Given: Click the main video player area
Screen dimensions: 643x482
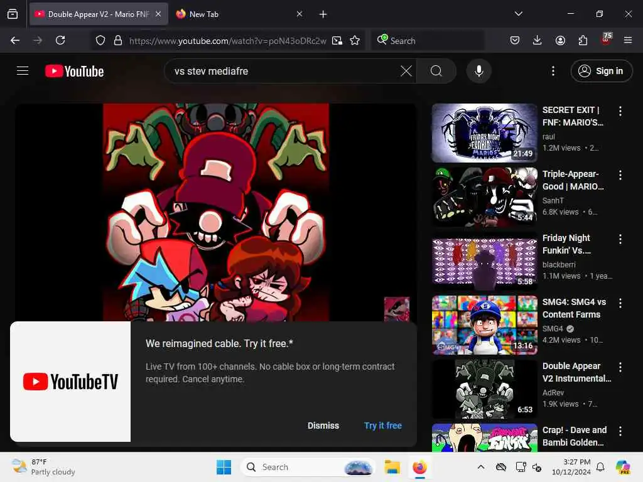Looking at the screenshot, I should click(x=216, y=212).
